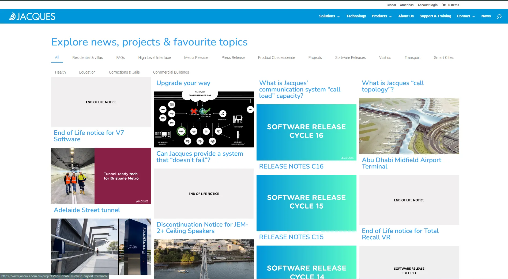508x279 pixels.
Task: Click Software Release Cycle 15 thumbnail
Action: 306,203
